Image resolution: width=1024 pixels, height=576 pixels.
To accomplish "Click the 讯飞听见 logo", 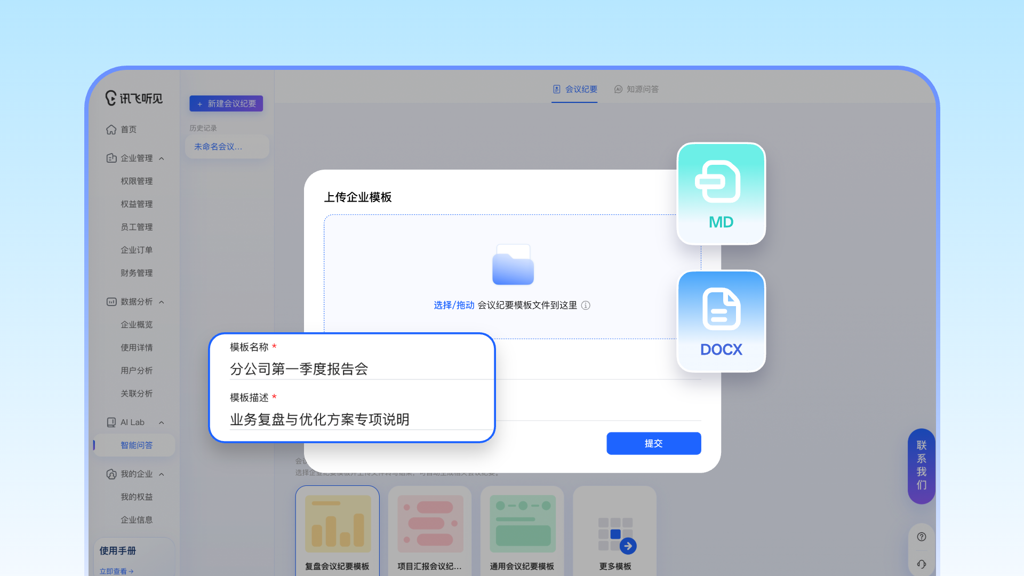I will (x=134, y=98).
